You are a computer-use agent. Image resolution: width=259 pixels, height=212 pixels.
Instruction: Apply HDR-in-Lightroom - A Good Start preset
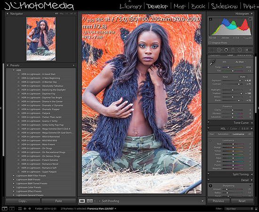pos(38,74)
